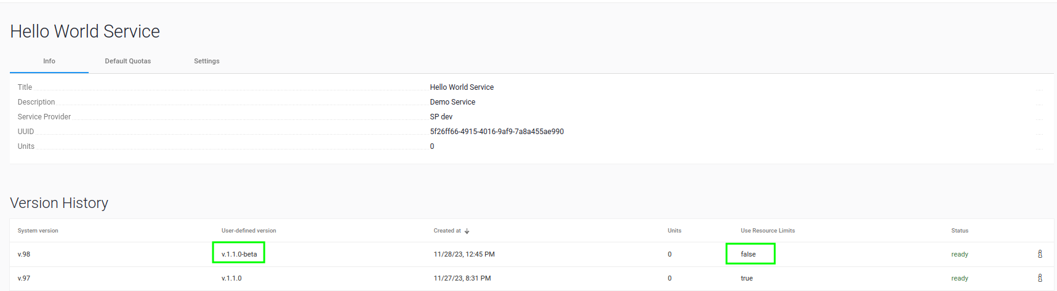Click the action icon in the v.98 row

1040,254
